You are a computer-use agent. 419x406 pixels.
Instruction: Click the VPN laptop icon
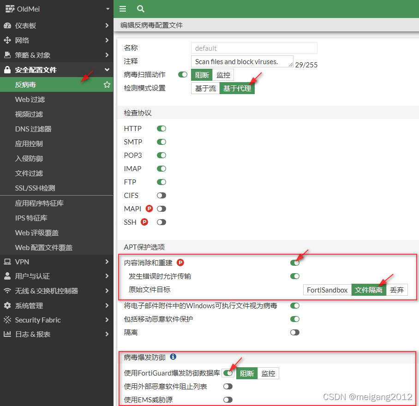click(7, 262)
